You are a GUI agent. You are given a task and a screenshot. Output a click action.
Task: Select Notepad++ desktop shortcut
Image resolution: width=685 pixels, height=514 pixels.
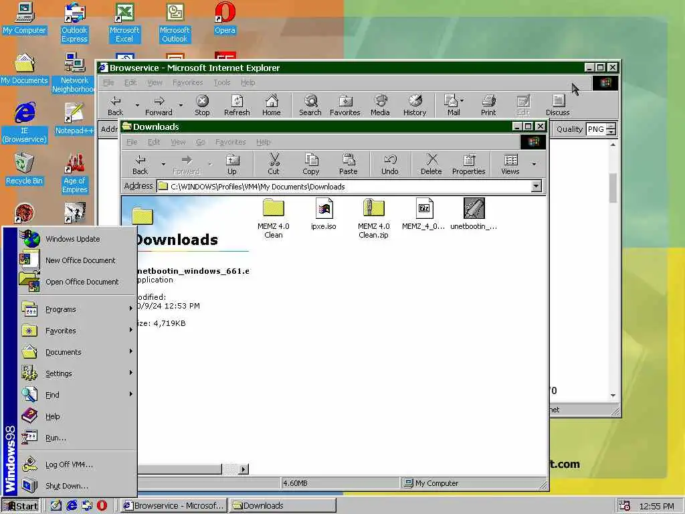(x=74, y=118)
